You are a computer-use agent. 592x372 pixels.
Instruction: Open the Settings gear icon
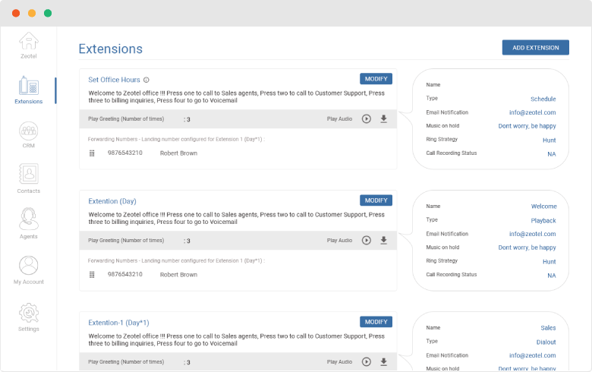tap(28, 313)
